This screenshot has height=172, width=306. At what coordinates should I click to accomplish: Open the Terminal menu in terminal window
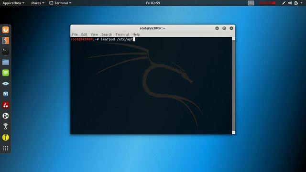click(x=122, y=34)
